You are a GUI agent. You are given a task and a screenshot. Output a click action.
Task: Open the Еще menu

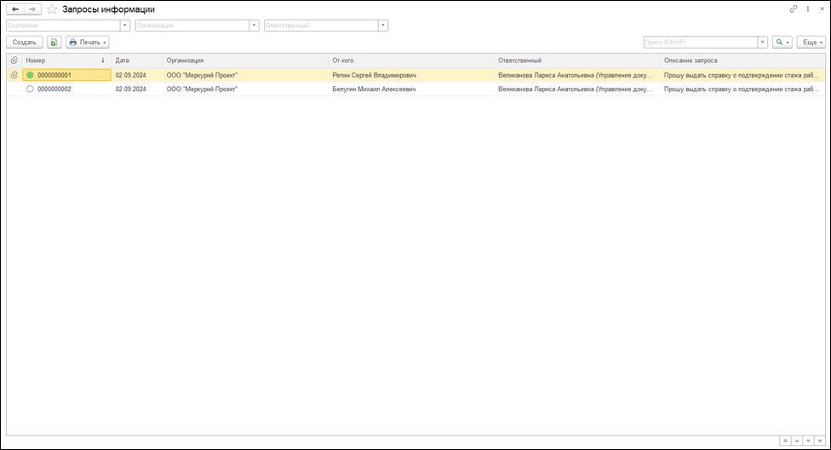811,42
